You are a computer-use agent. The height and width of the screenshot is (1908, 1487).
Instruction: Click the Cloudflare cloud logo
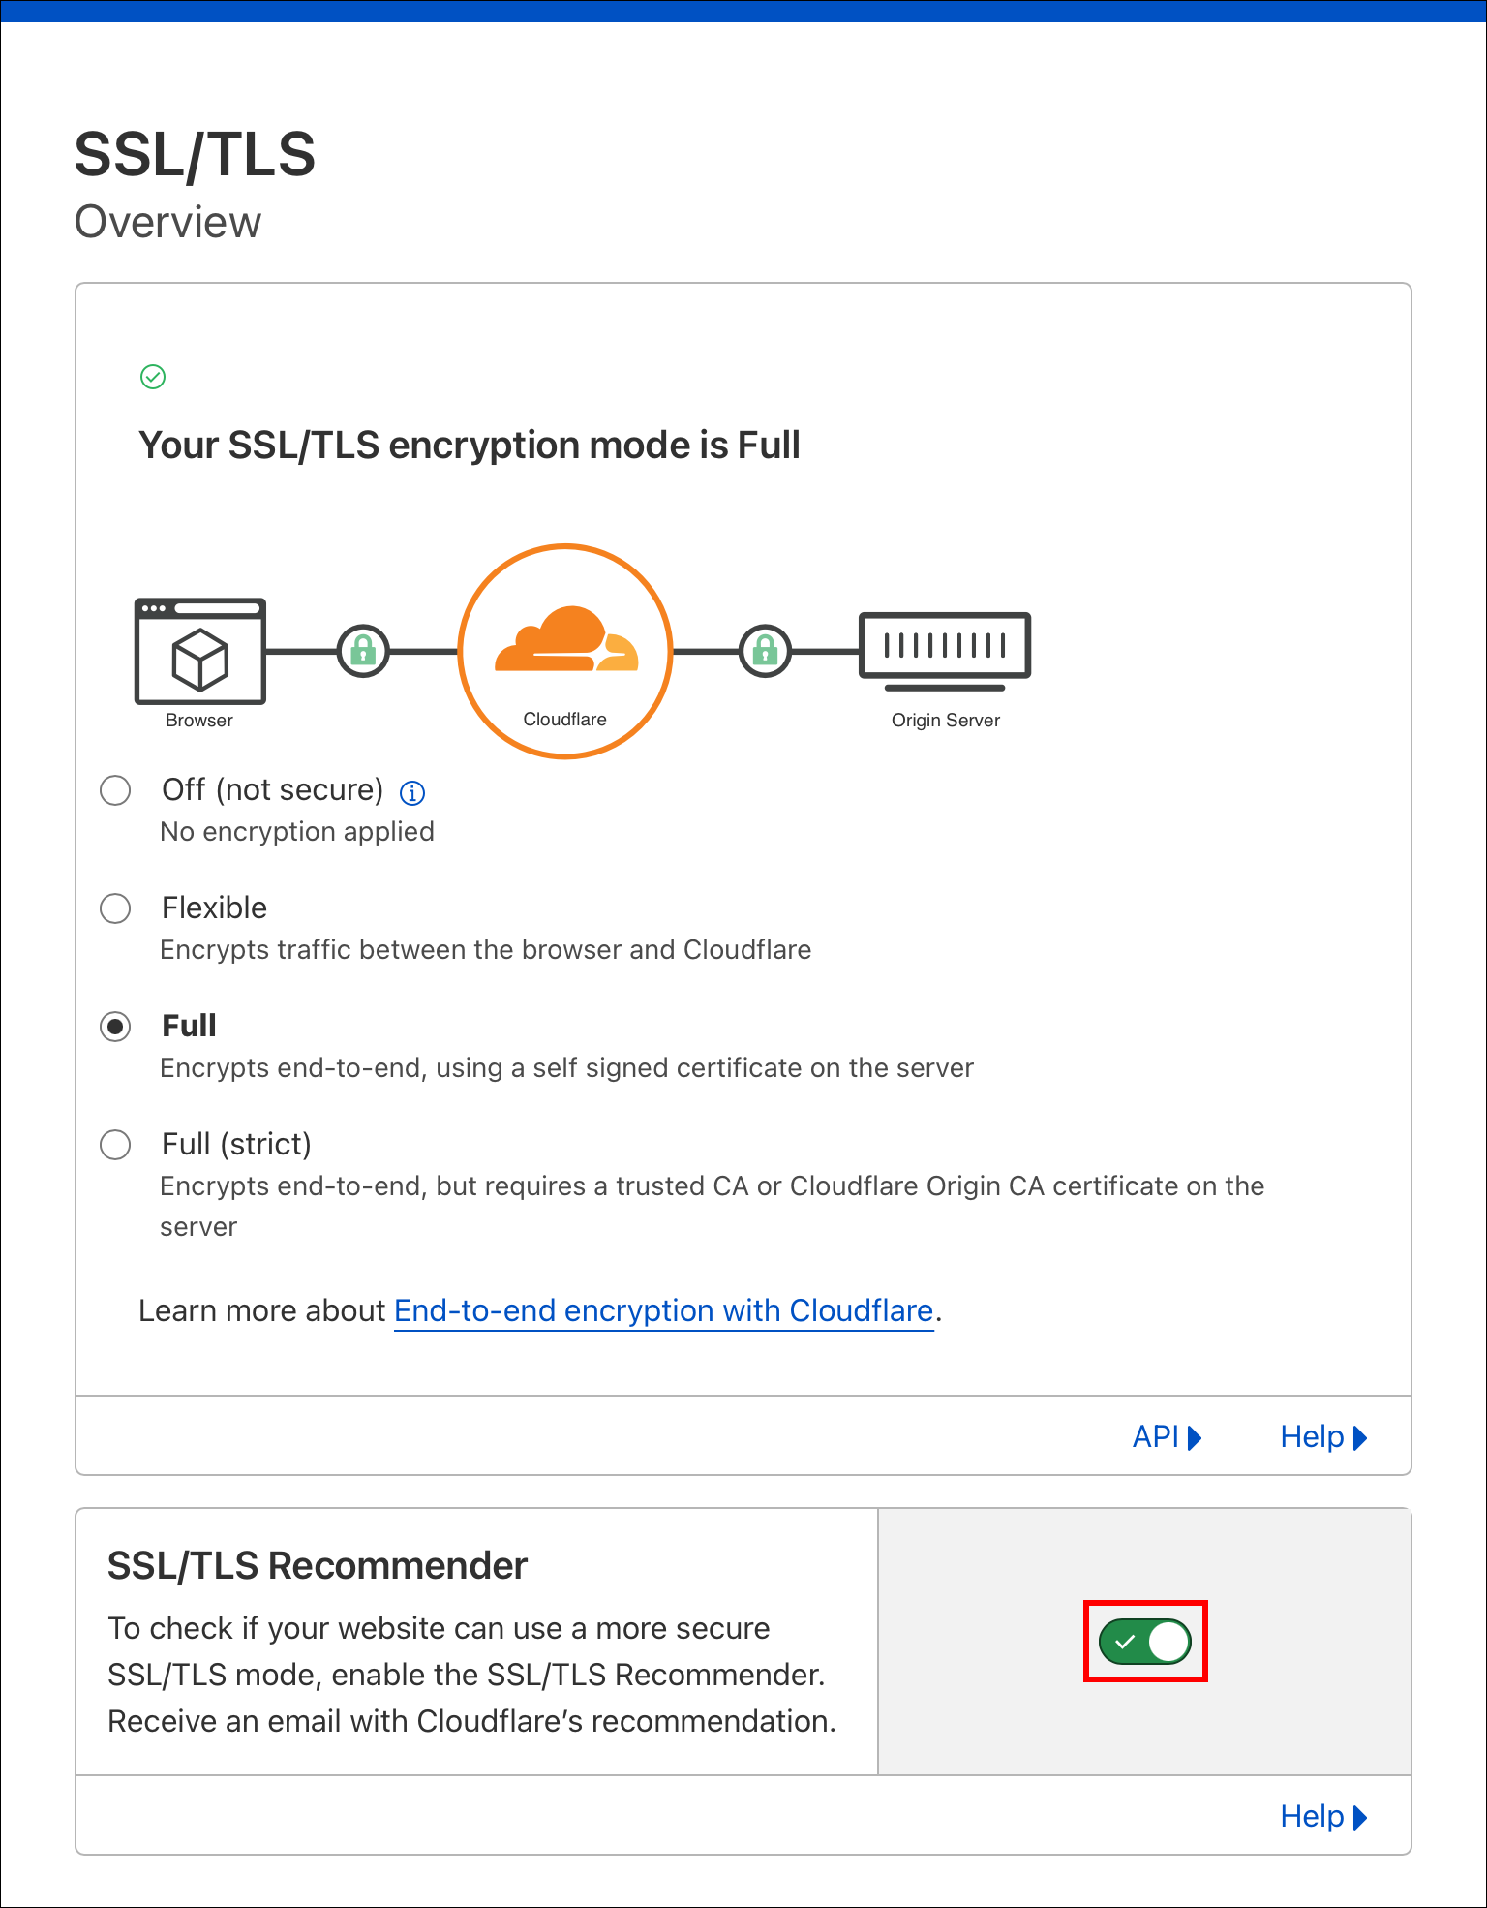click(x=565, y=641)
